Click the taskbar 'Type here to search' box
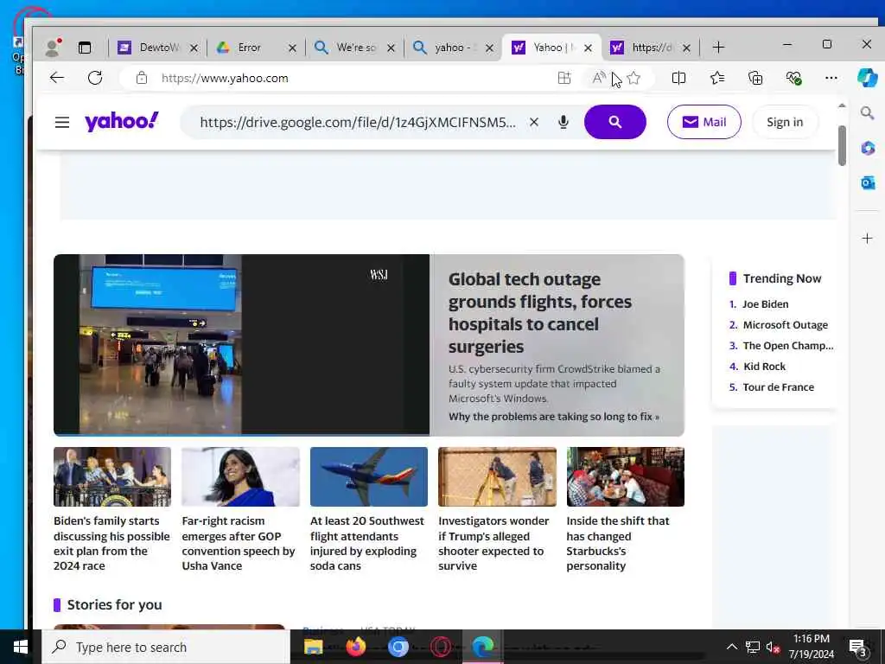Image resolution: width=885 pixels, height=664 pixels. click(x=166, y=647)
